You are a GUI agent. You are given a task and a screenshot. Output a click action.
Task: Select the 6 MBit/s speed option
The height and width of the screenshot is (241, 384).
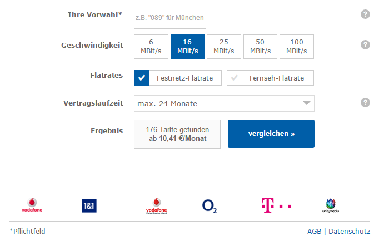click(x=151, y=47)
